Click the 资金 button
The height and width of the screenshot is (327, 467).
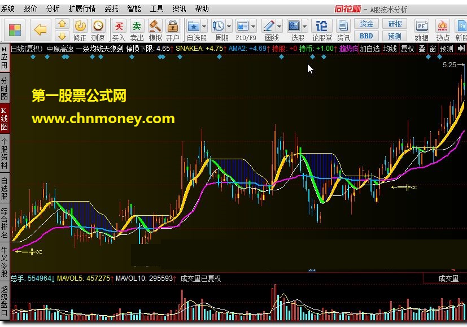coord(366,24)
